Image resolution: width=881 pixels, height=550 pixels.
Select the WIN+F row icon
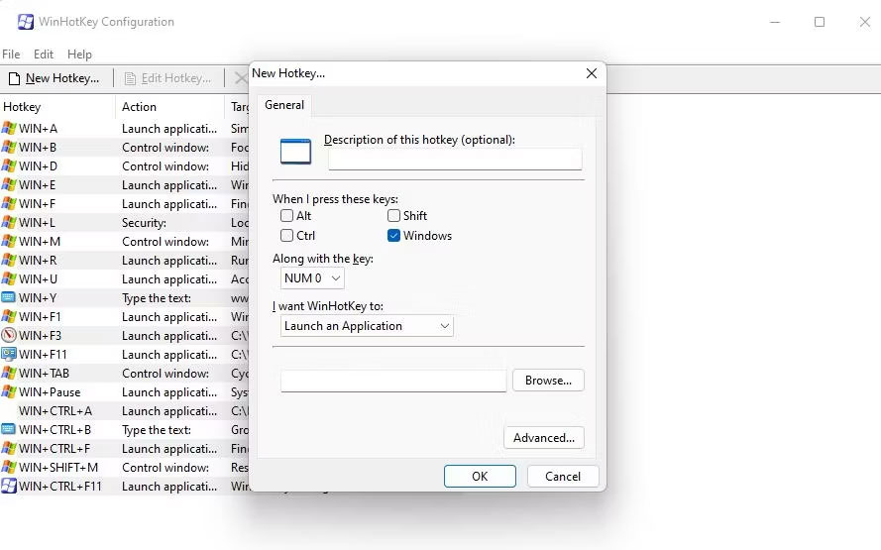[9, 203]
